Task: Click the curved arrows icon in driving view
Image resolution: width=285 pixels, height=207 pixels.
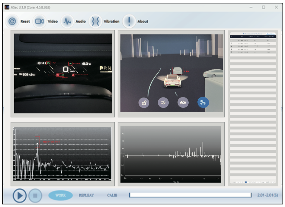Action: (163, 103)
